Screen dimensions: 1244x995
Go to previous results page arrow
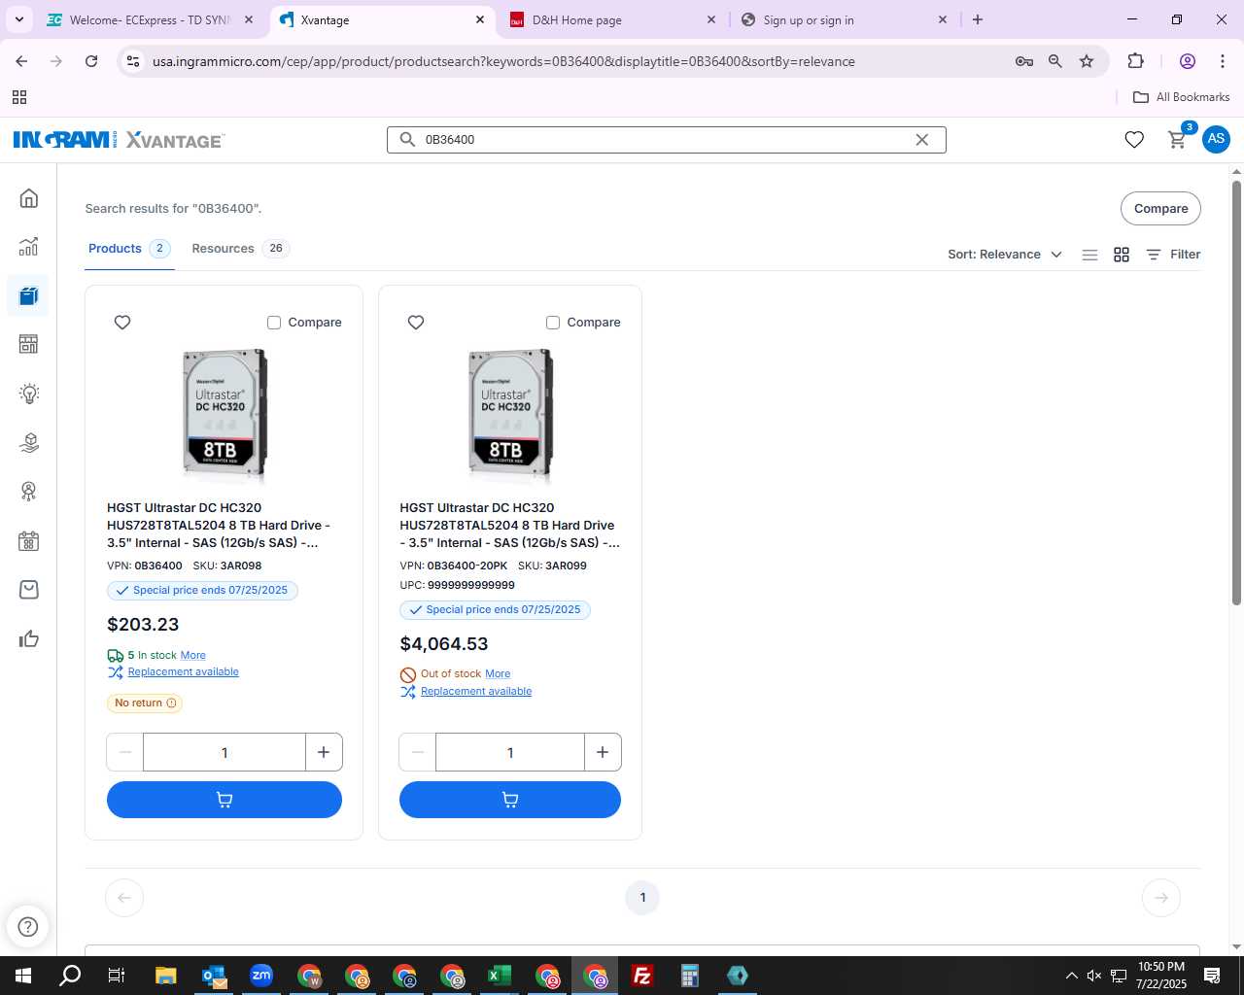point(124,898)
